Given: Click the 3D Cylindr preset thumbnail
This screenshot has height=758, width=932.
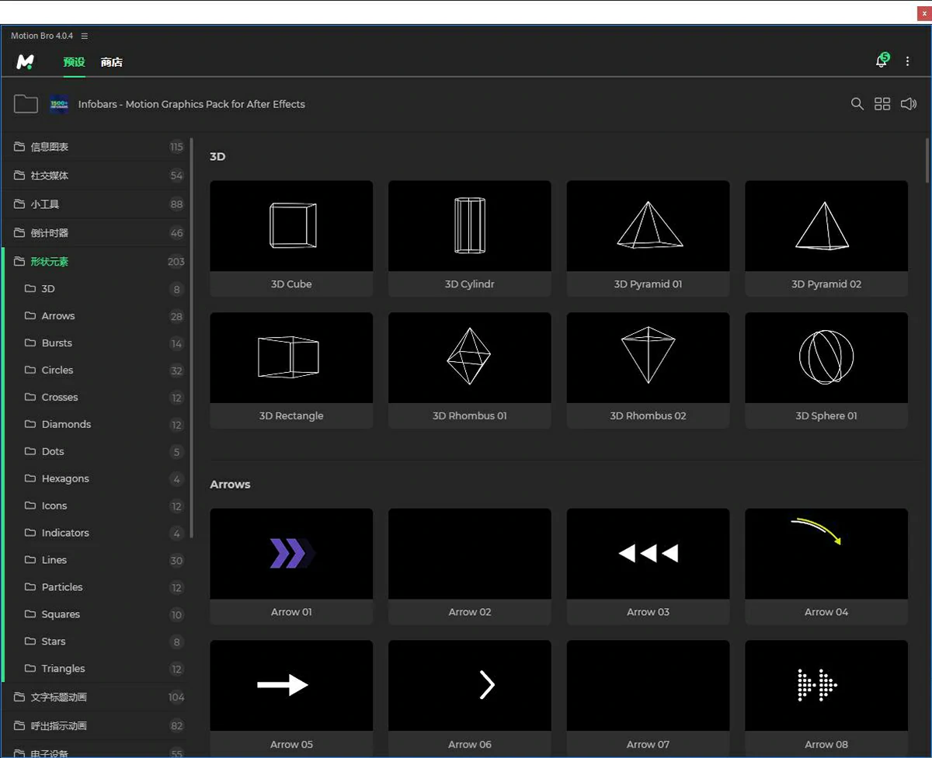Looking at the screenshot, I should pos(470,226).
